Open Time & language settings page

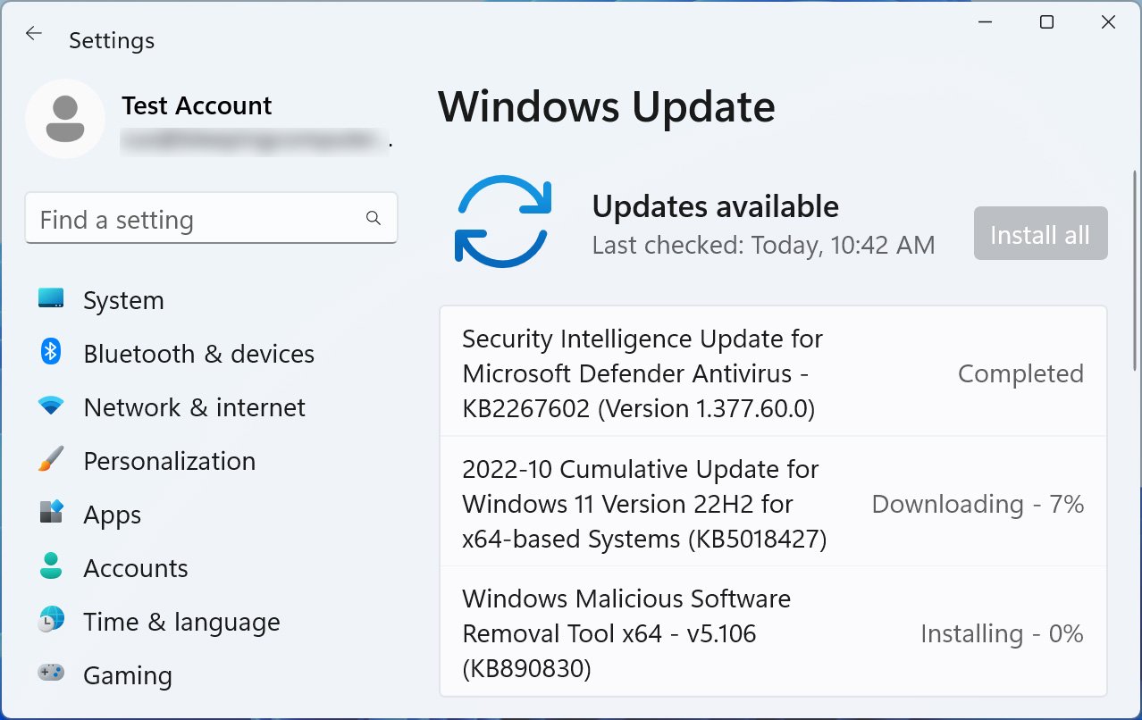[x=181, y=622]
